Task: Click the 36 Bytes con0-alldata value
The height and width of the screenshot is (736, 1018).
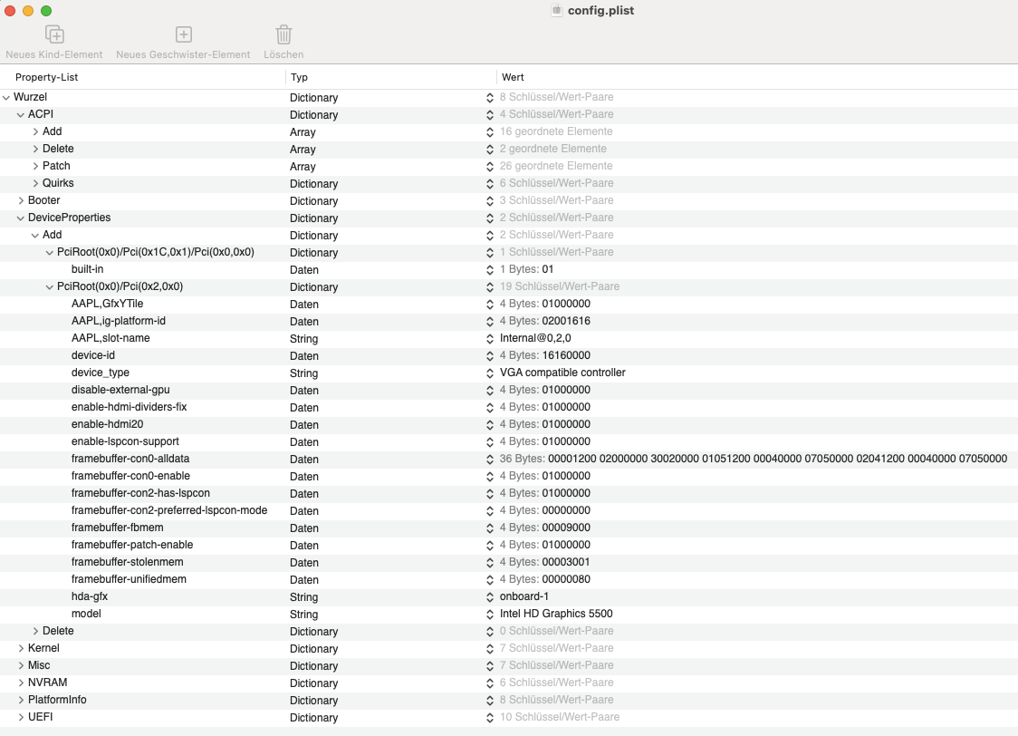Action: coord(754,459)
